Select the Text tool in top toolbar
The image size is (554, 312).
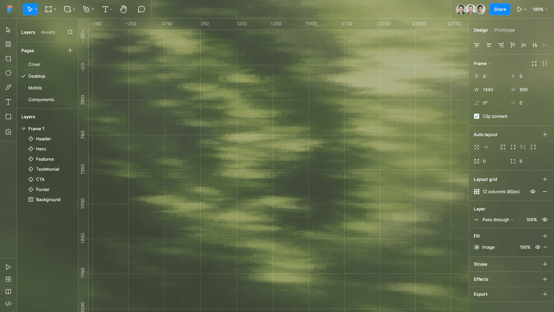pyautogui.click(x=105, y=9)
